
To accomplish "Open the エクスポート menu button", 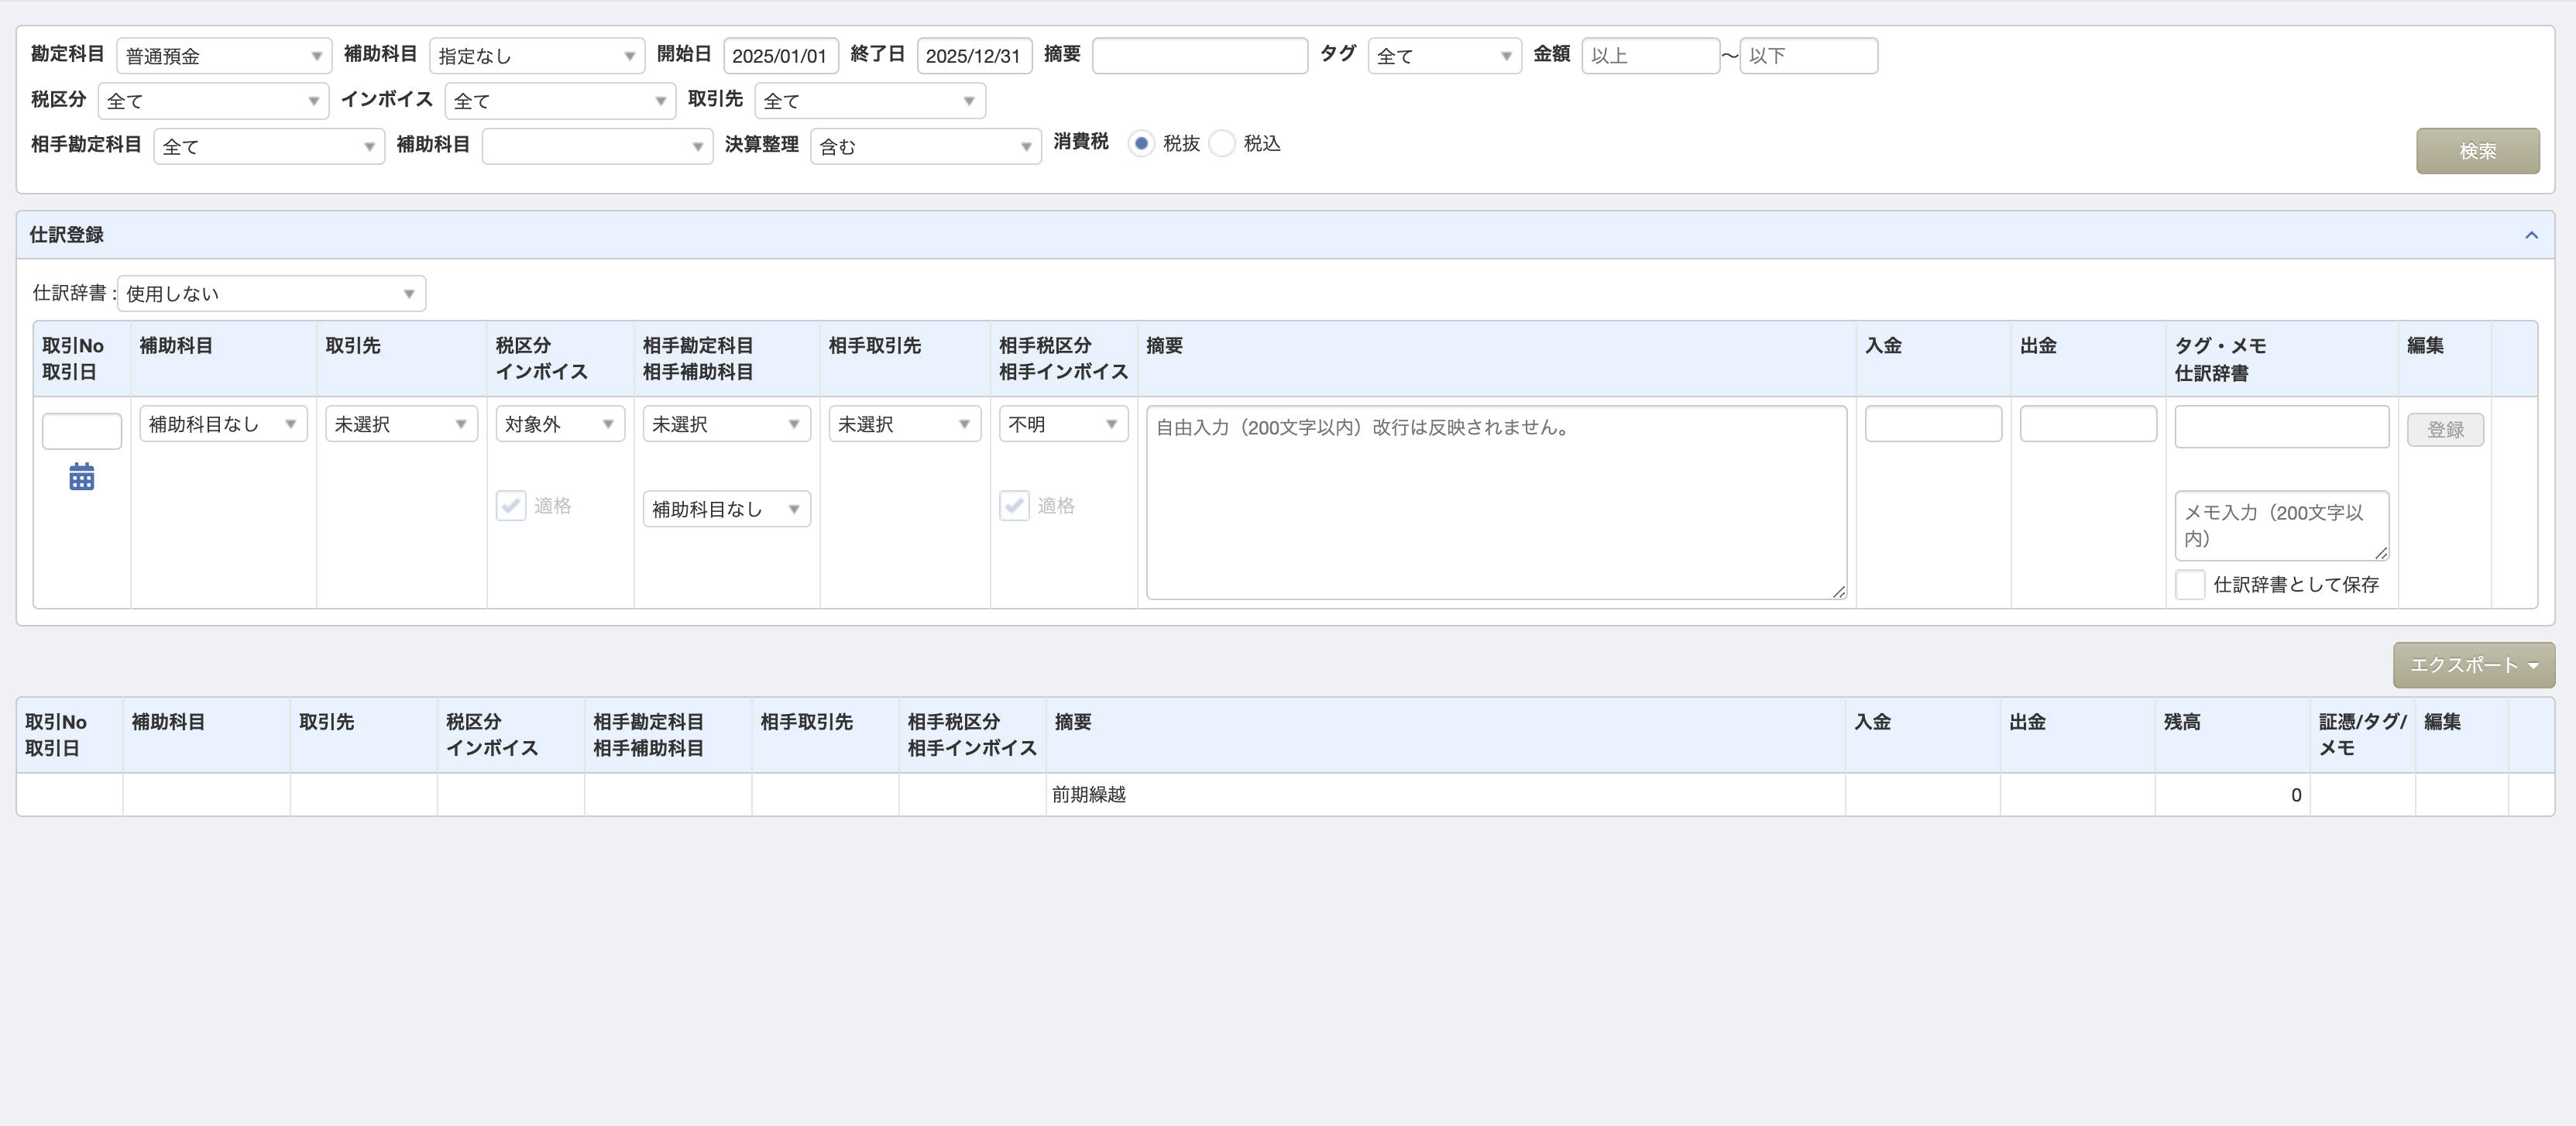I will coord(2473,665).
